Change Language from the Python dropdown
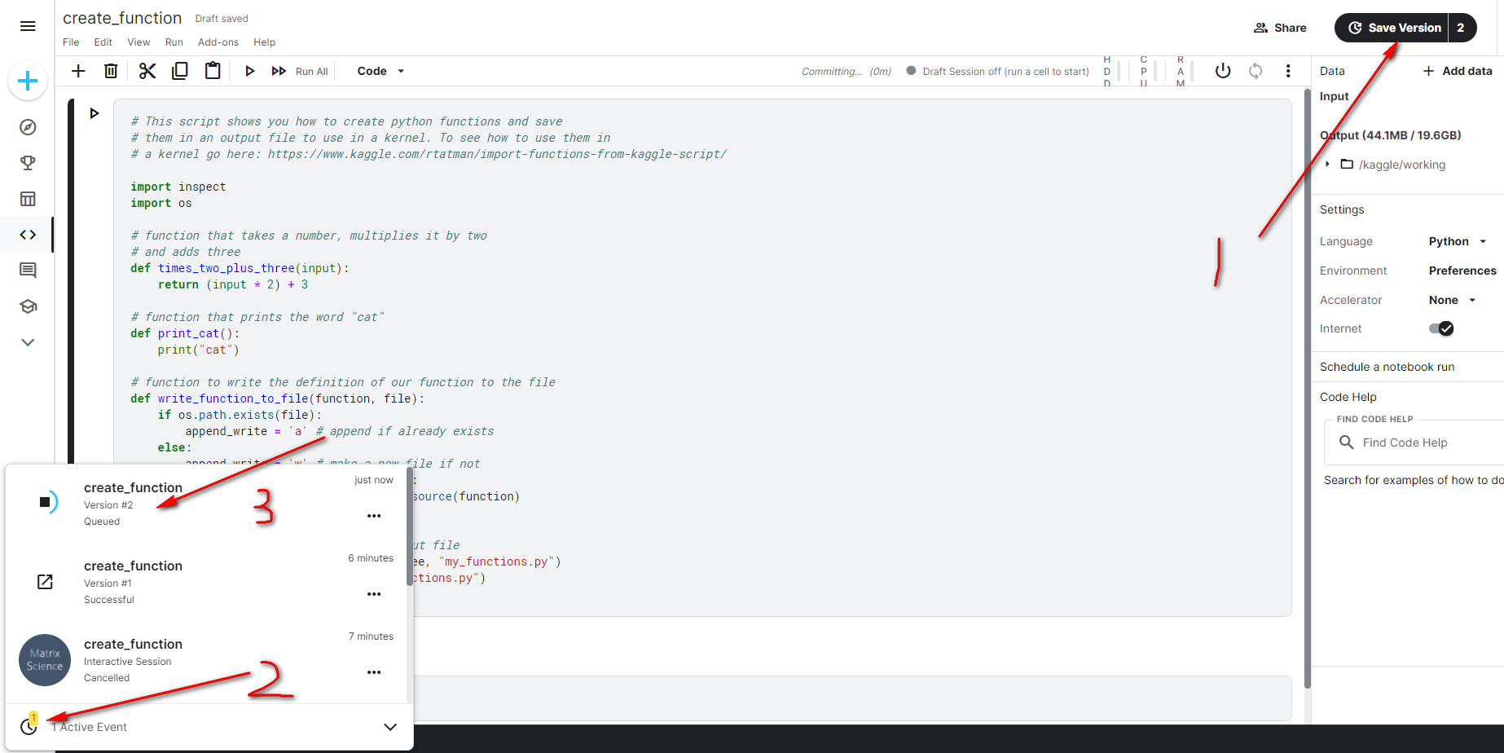Screen dimensions: 1504x753 point(1458,240)
